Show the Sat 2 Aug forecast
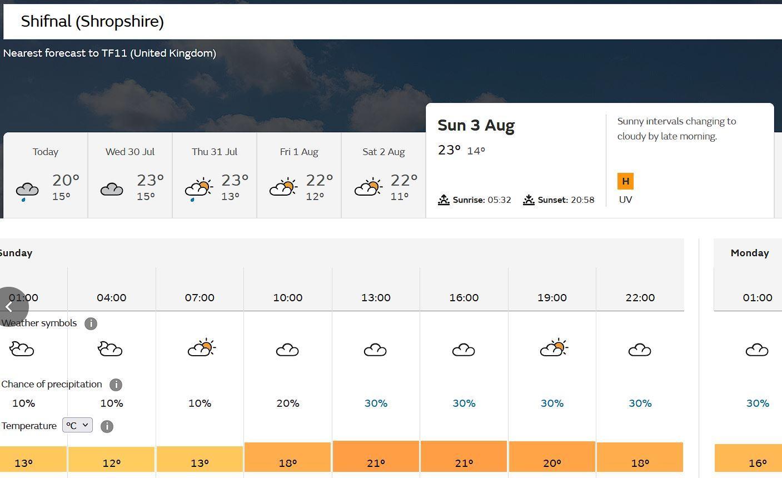This screenshot has width=782, height=478. [383, 175]
